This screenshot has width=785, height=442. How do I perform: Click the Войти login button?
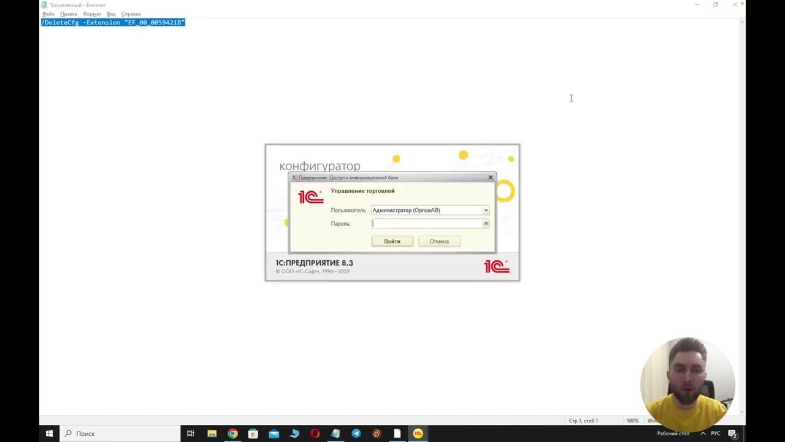(392, 241)
